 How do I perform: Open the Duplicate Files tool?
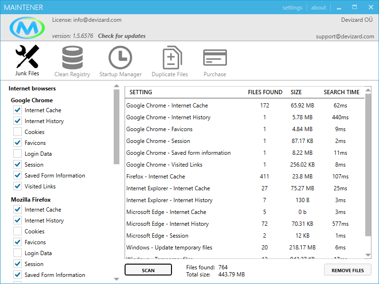pos(170,61)
